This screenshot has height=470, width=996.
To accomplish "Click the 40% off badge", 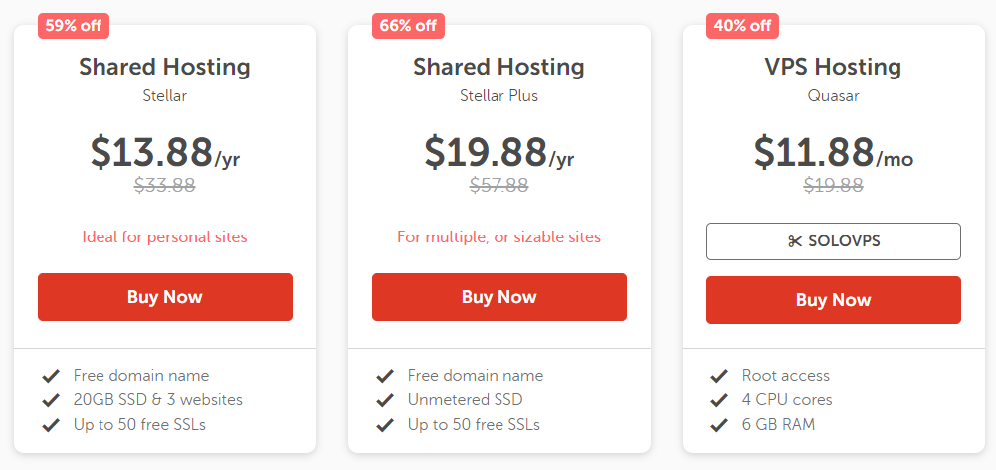I will pyautogui.click(x=742, y=26).
